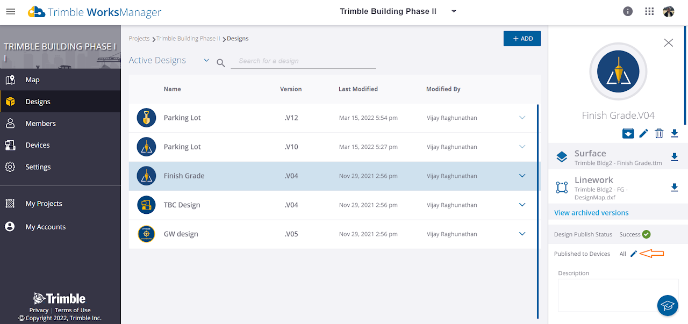
Task: Edit the Finish Grade design
Action: [643, 133]
